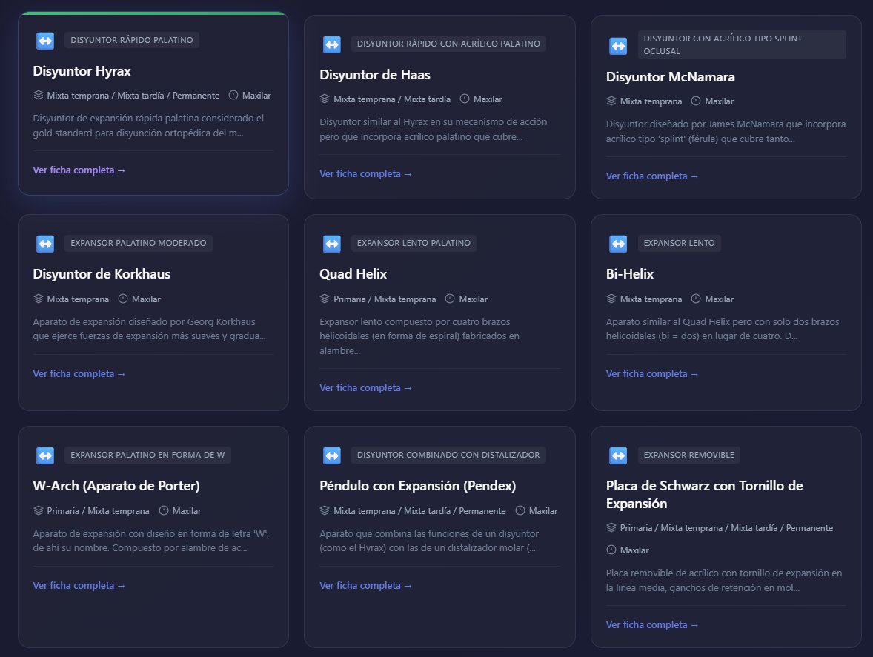873x657 pixels.
Task: Click the arrows icon on Bi-Helix card
Action: pos(618,243)
